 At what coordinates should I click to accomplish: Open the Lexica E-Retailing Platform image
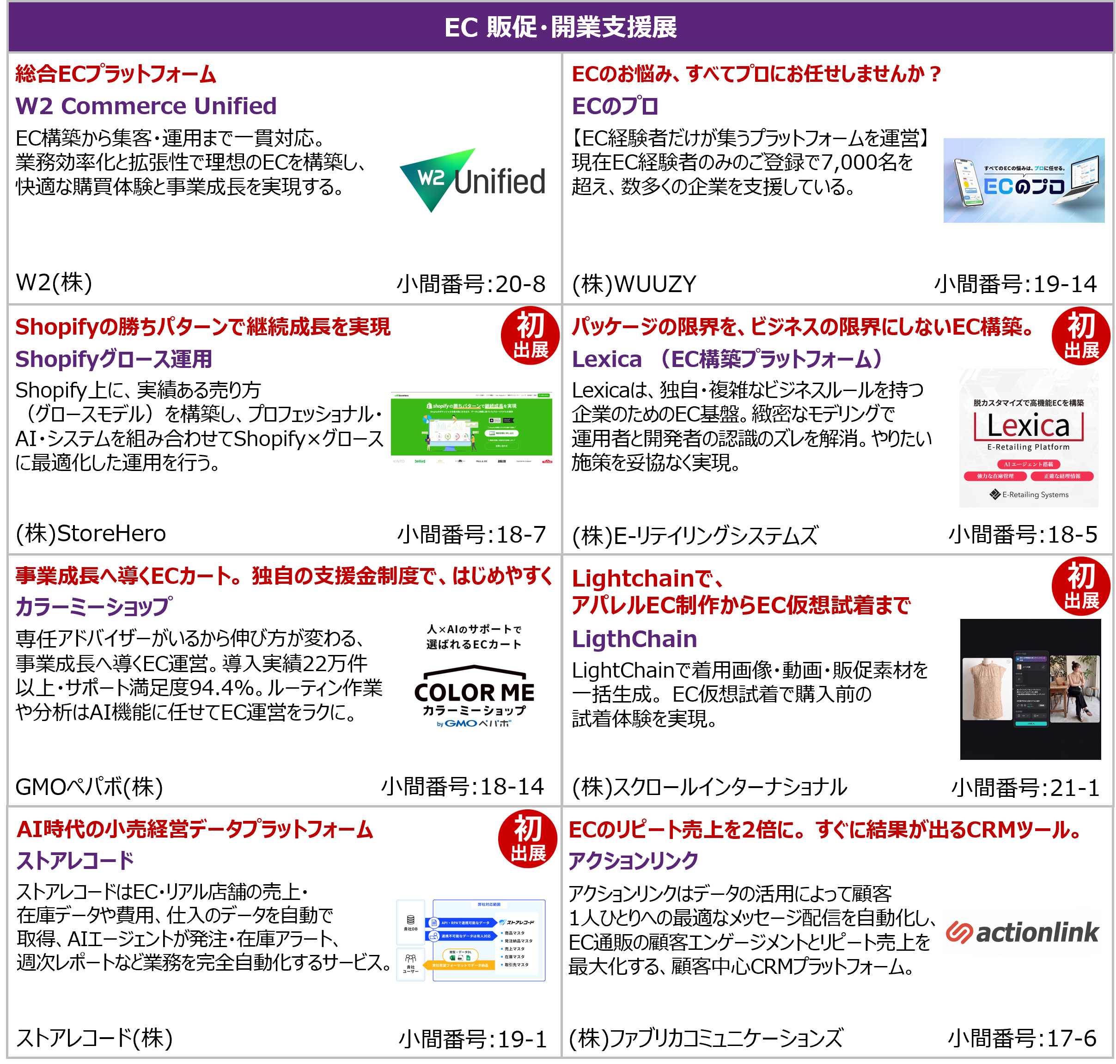click(1028, 438)
